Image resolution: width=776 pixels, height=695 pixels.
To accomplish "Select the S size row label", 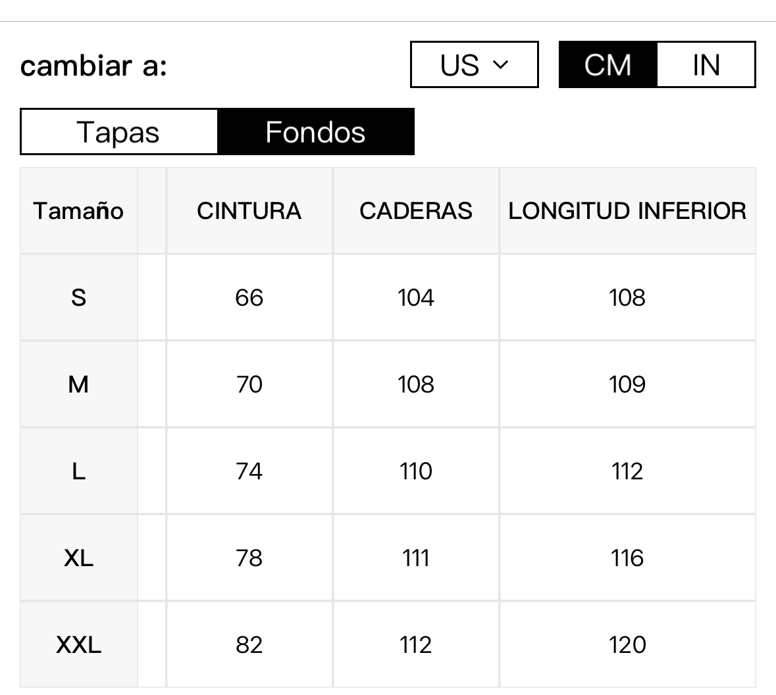I will (x=78, y=297).
